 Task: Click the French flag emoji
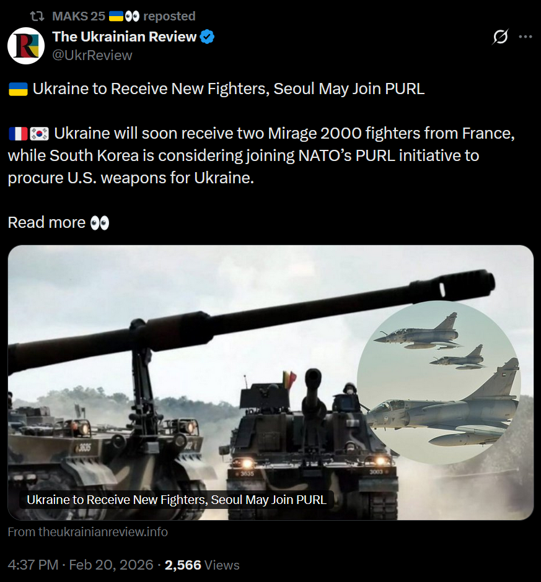(x=18, y=134)
